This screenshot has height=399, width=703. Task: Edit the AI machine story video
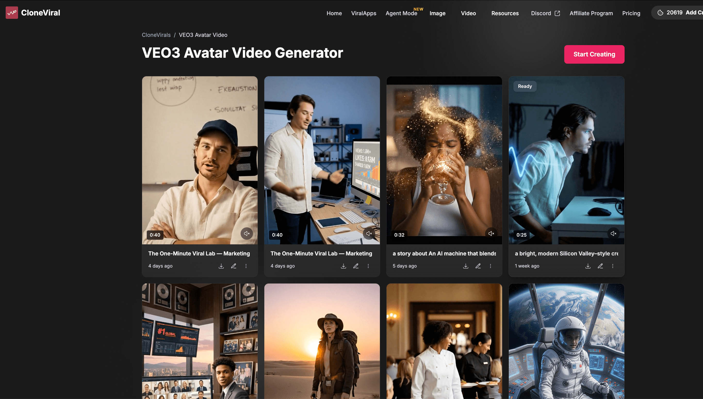tap(478, 266)
